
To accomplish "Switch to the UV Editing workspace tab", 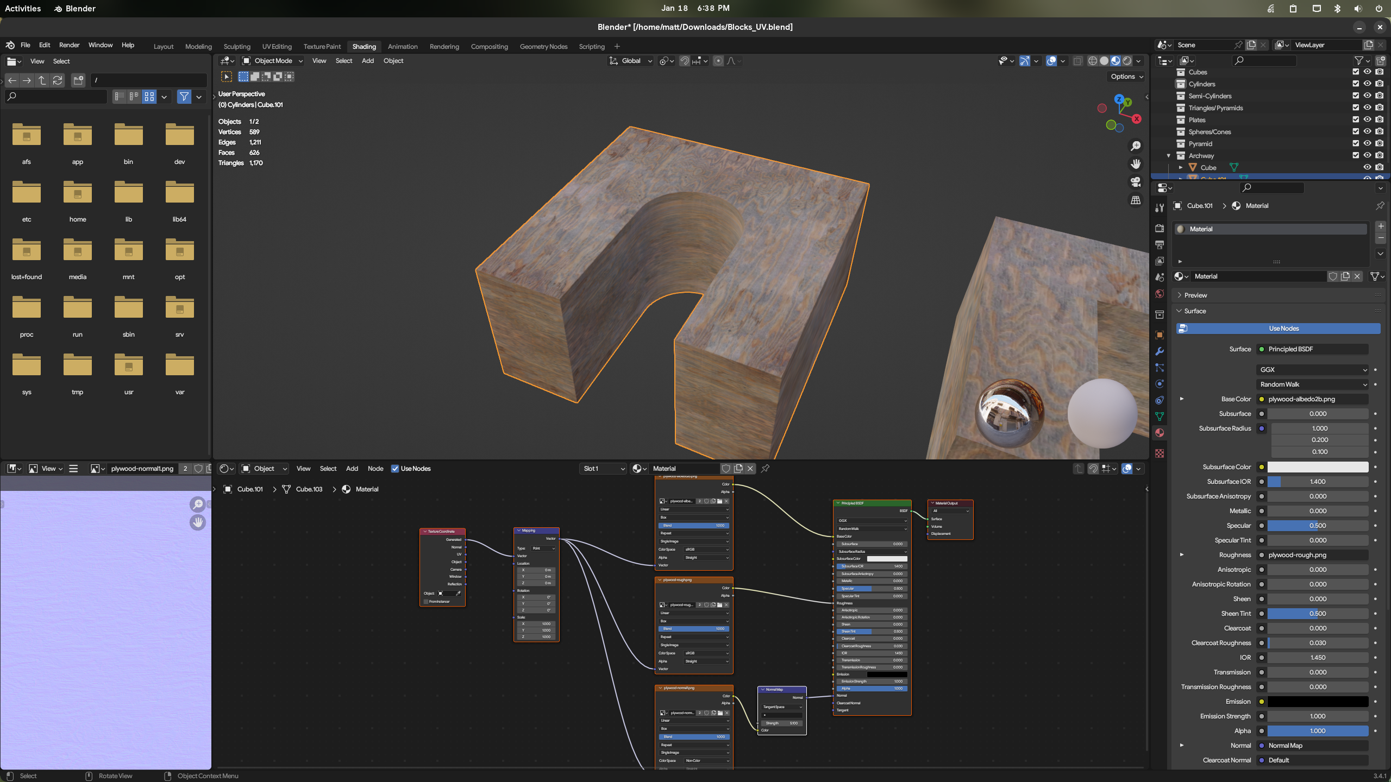I will 277,47.
